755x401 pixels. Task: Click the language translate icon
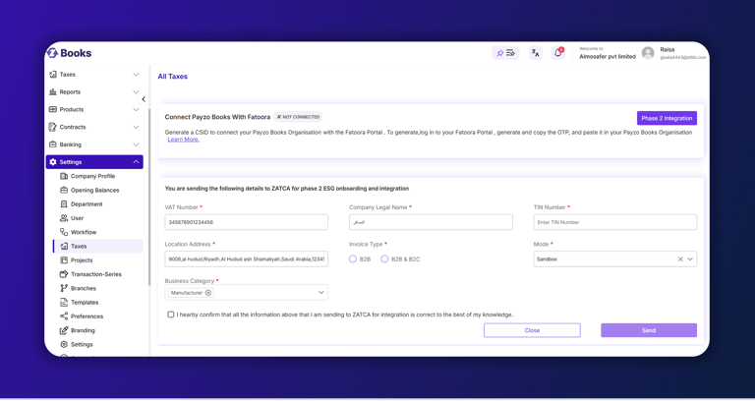(x=535, y=53)
